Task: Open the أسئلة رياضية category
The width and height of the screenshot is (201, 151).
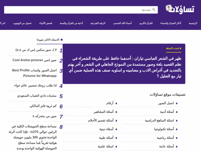Action: pyautogui.click(x=165, y=138)
